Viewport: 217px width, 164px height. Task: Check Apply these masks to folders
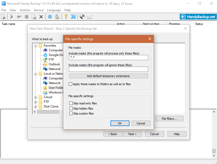[x=71, y=84]
